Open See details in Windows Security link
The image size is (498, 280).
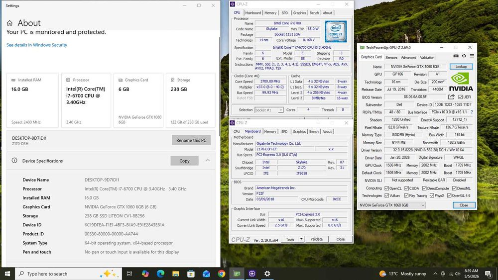click(37, 45)
